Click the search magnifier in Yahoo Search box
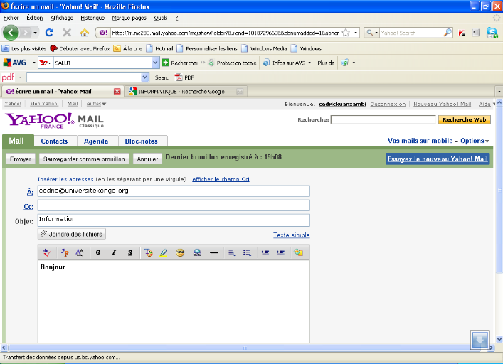Screen dimensions: 503x364 [448, 33]
